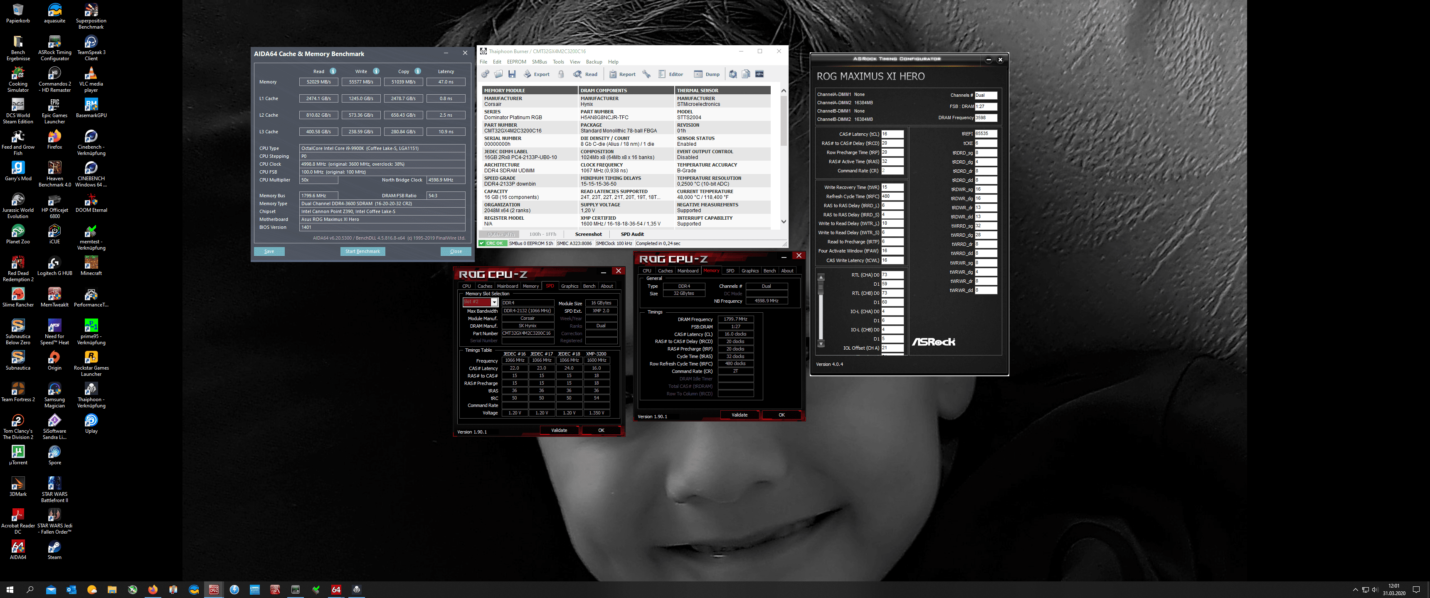
Task: Click SPD Audit in Thaiphoon Burner
Action: tap(632, 234)
